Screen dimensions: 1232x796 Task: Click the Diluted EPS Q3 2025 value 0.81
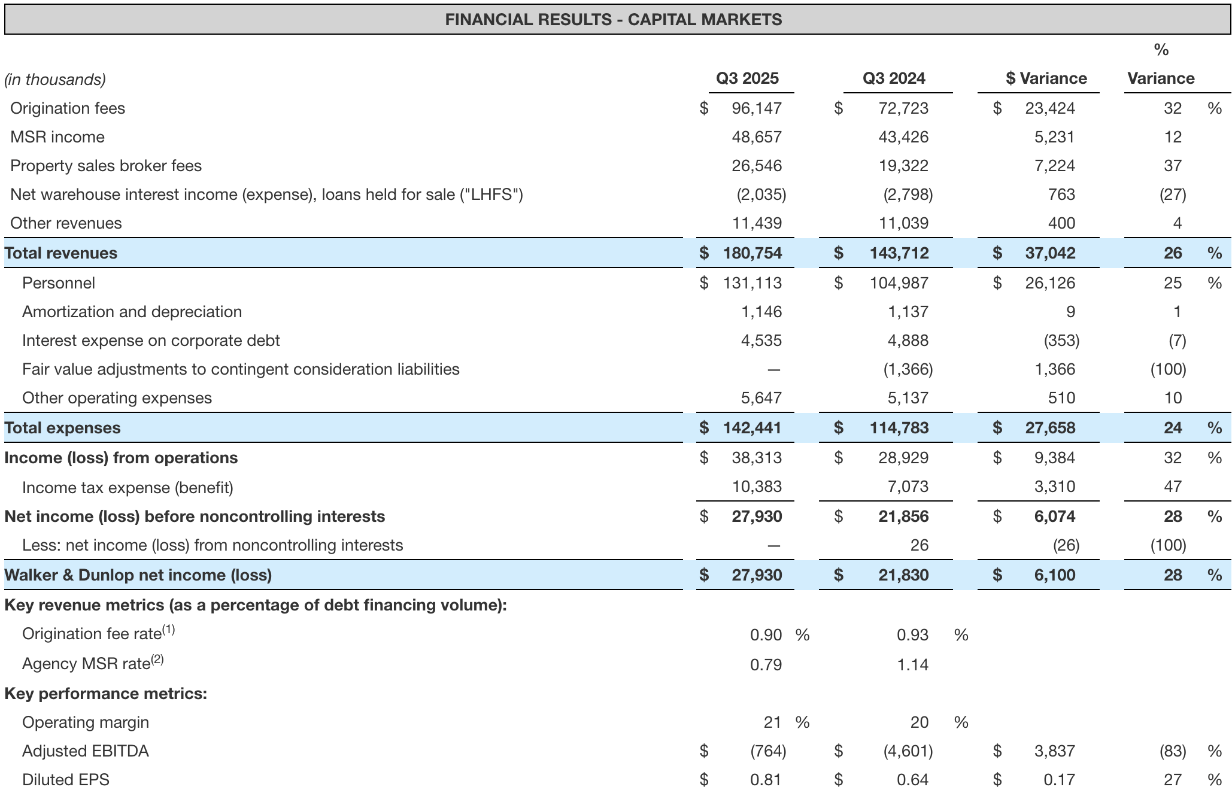point(766,780)
